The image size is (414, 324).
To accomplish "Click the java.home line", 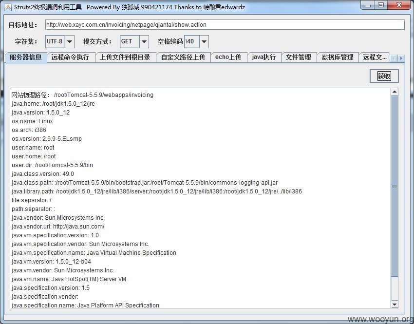I will [53, 104].
